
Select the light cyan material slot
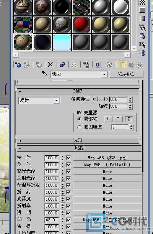pos(62,42)
